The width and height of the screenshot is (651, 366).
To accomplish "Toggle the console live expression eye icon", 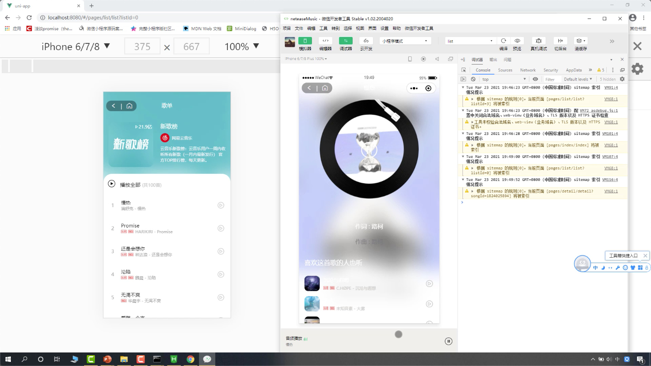I will tap(535, 79).
